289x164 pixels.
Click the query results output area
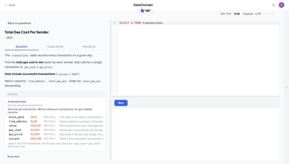click(195, 134)
